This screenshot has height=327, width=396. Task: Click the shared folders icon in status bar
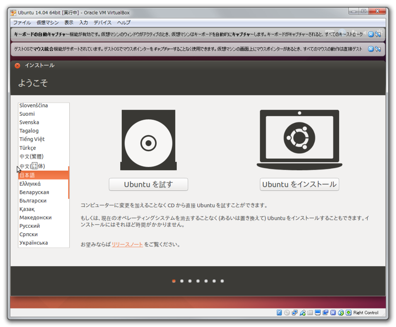[310, 313]
